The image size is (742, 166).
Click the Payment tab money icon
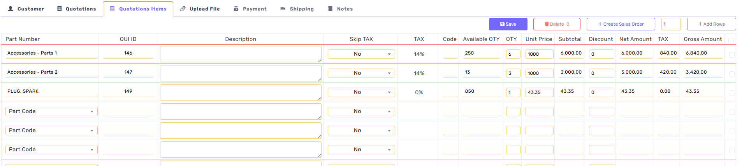(236, 9)
